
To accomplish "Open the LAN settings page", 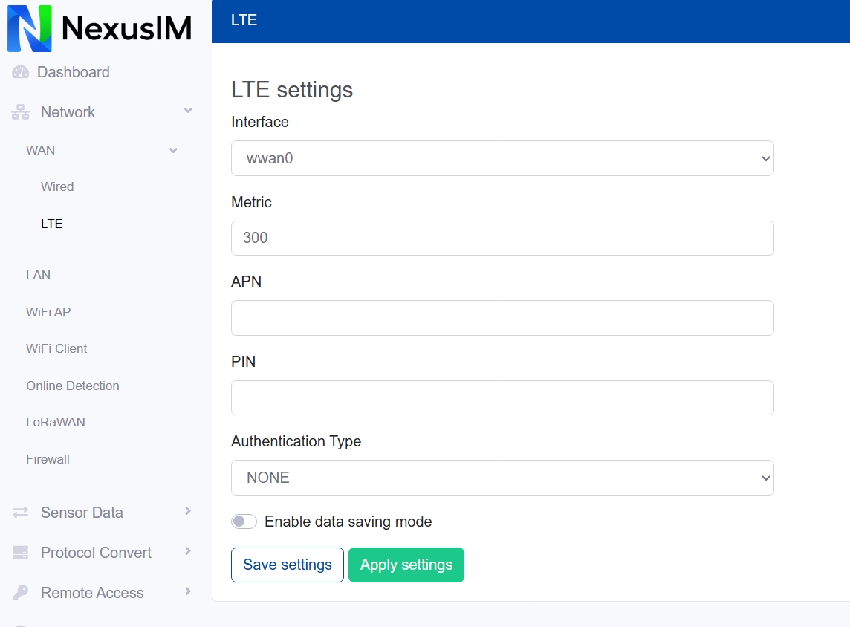I will click(x=38, y=276).
